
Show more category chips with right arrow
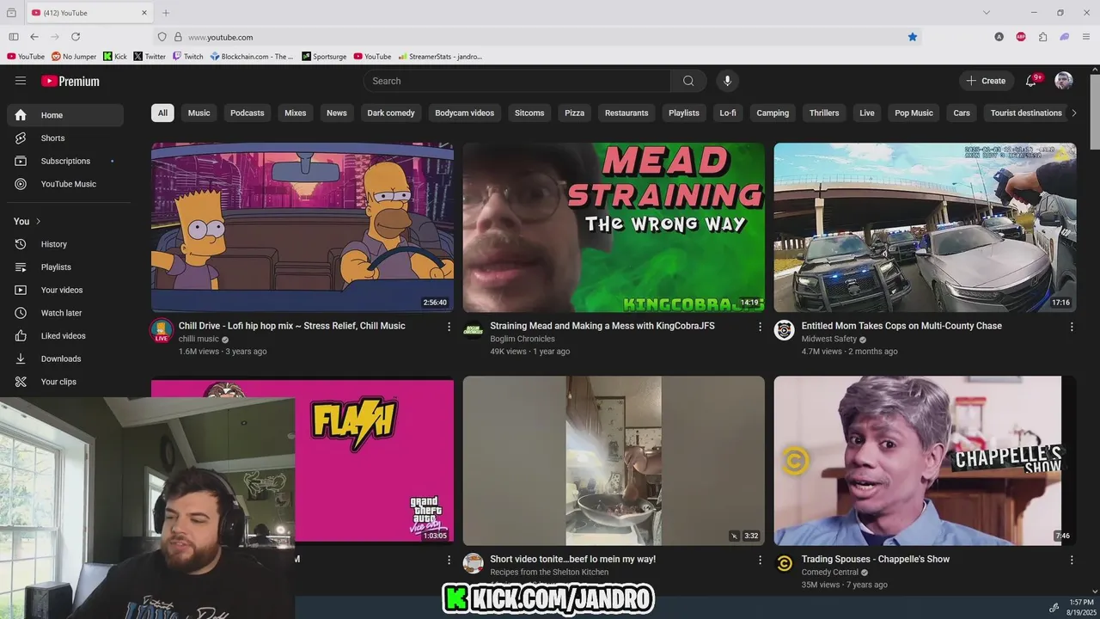pos(1073,113)
